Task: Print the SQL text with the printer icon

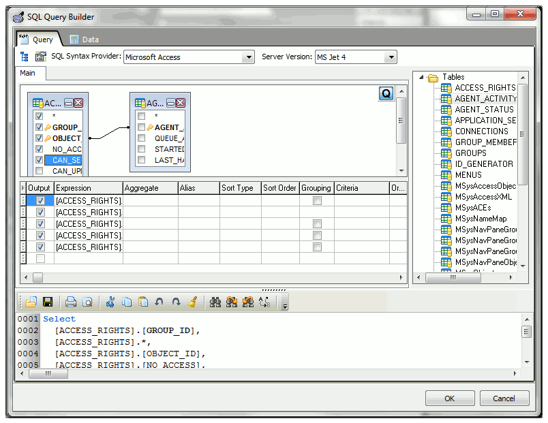Action: click(71, 302)
